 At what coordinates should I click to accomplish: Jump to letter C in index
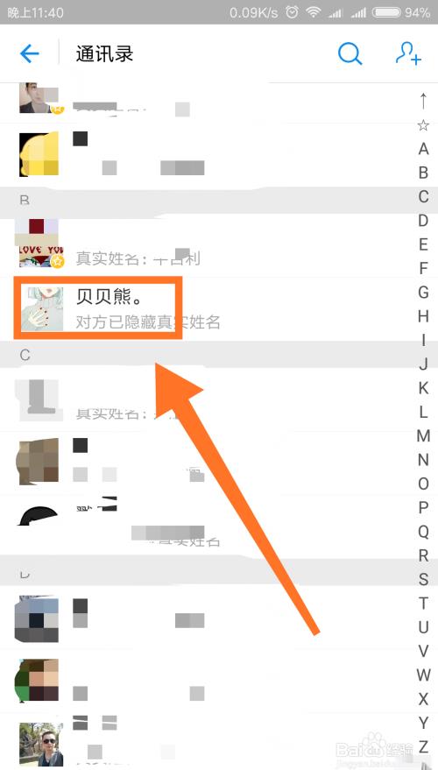point(423,197)
